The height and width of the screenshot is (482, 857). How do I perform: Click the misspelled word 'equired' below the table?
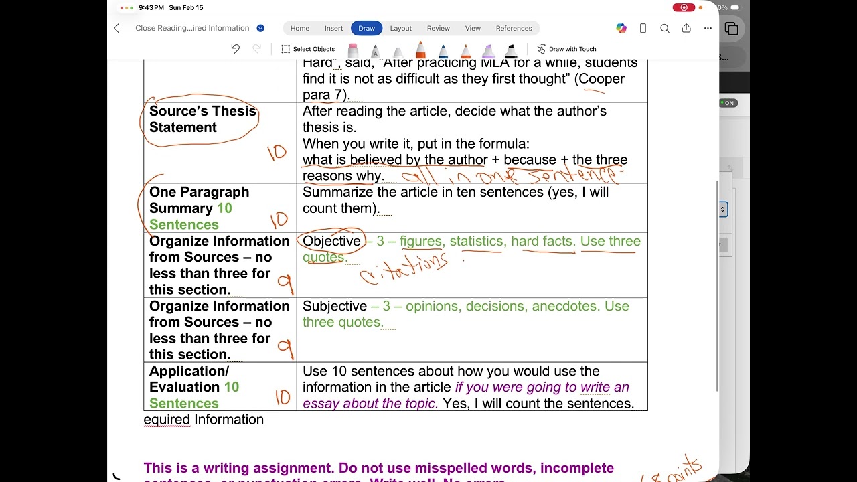(x=167, y=420)
